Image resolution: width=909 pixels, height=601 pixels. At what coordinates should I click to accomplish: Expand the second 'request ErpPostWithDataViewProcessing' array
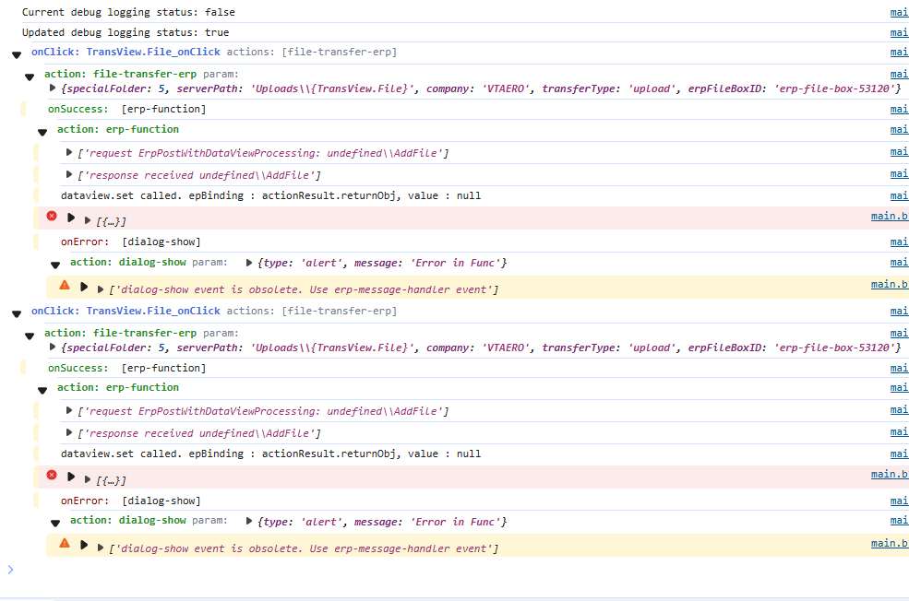click(69, 410)
